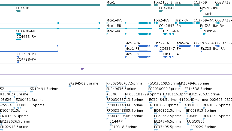Image resolution: width=232 pixels, height=131 pixels.
Task: Select the EK294502.5prime EST marker
Action: (x=70, y=86)
